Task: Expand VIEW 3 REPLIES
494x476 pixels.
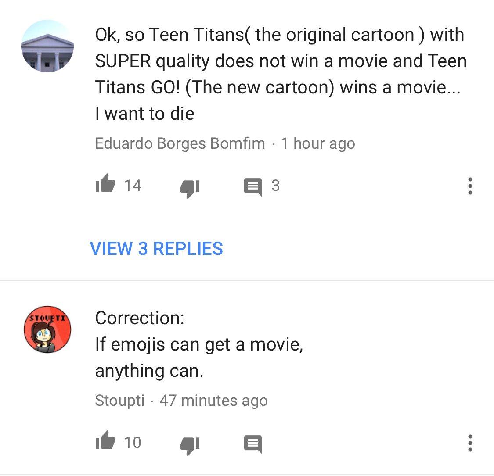Action: (x=156, y=248)
